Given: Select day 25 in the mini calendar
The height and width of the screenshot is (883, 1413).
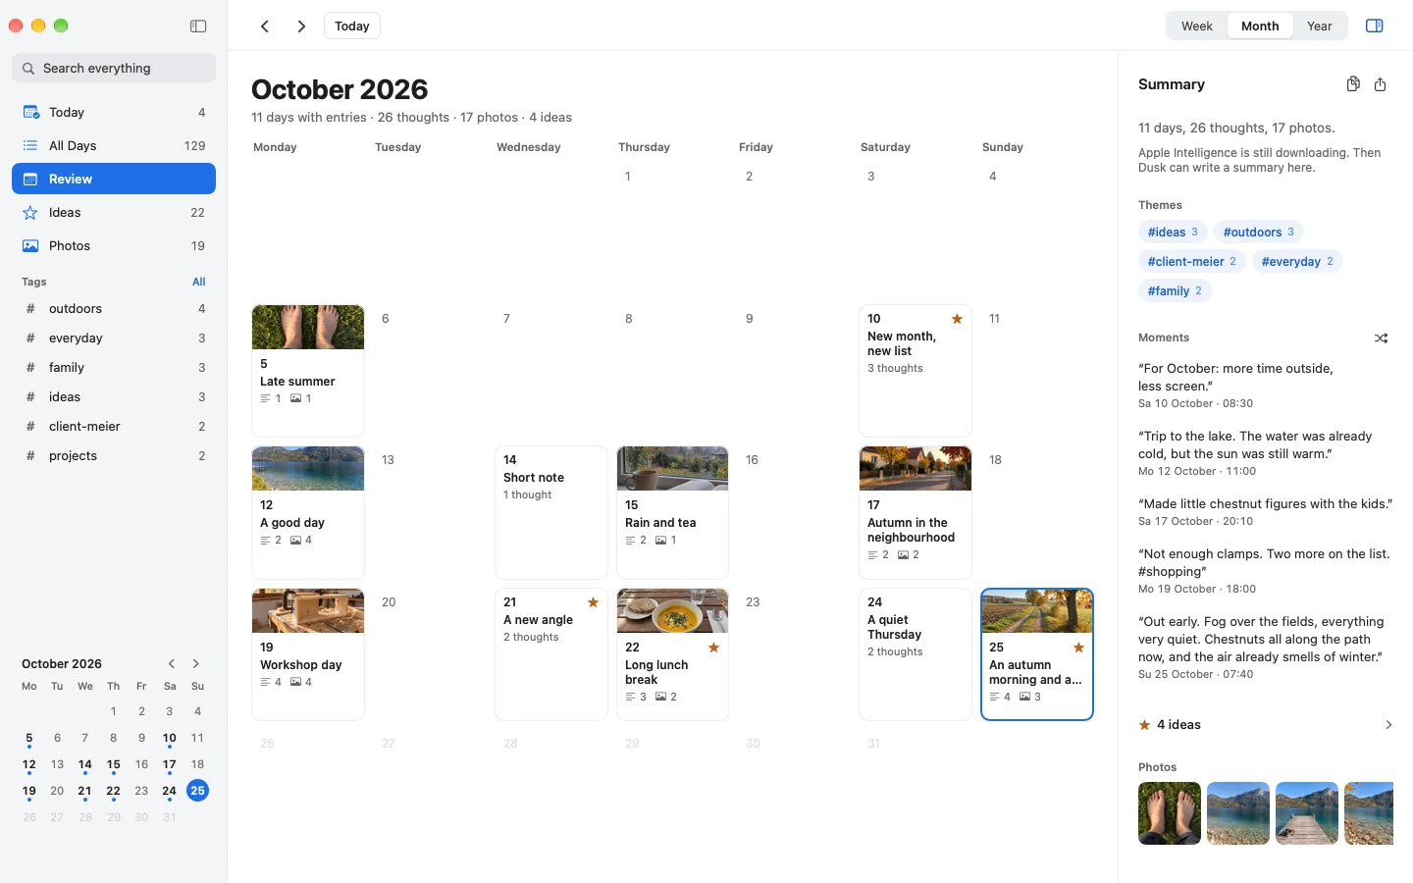Looking at the screenshot, I should [x=197, y=791].
